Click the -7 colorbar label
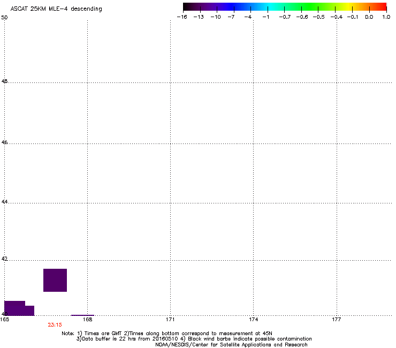The image size is (396, 348). [231, 17]
